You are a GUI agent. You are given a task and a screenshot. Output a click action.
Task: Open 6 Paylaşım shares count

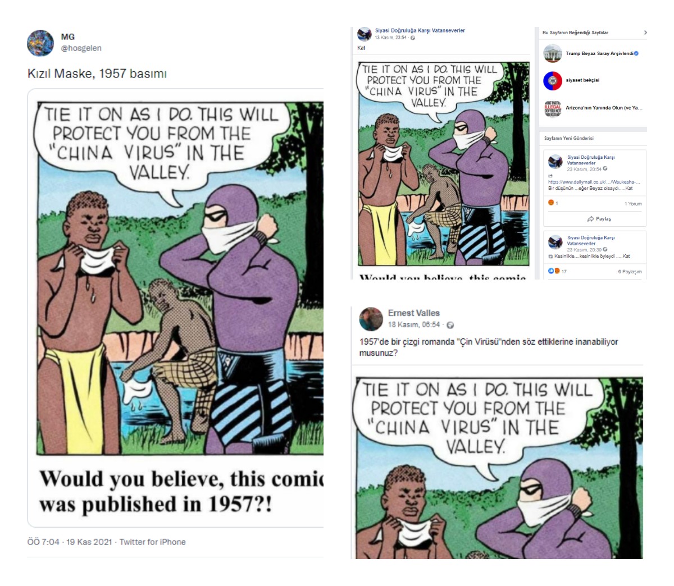pos(630,272)
